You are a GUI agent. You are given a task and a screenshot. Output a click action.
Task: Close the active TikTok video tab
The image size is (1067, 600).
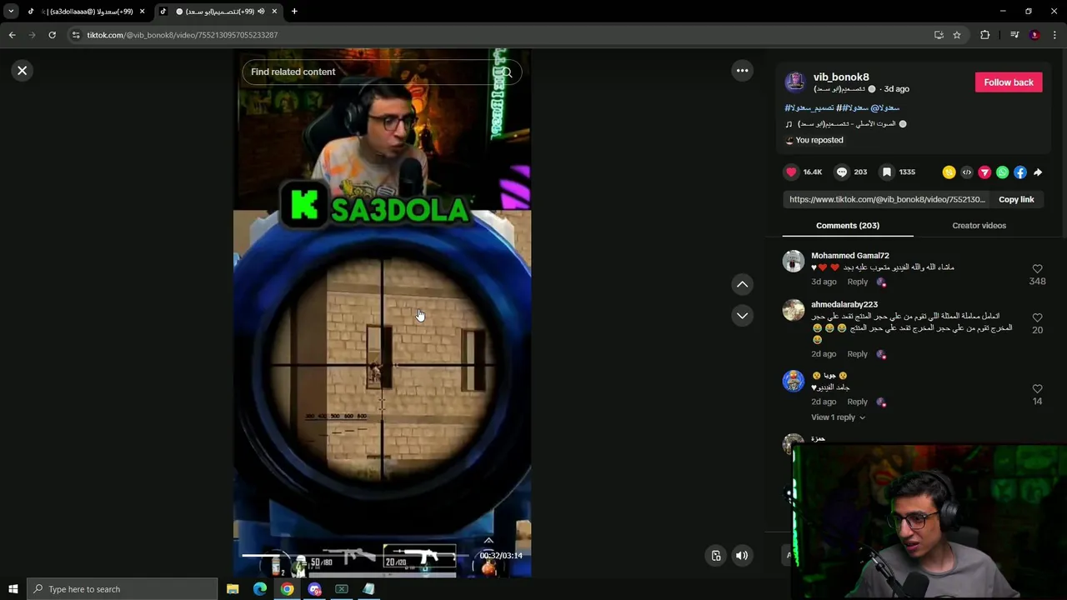point(274,12)
